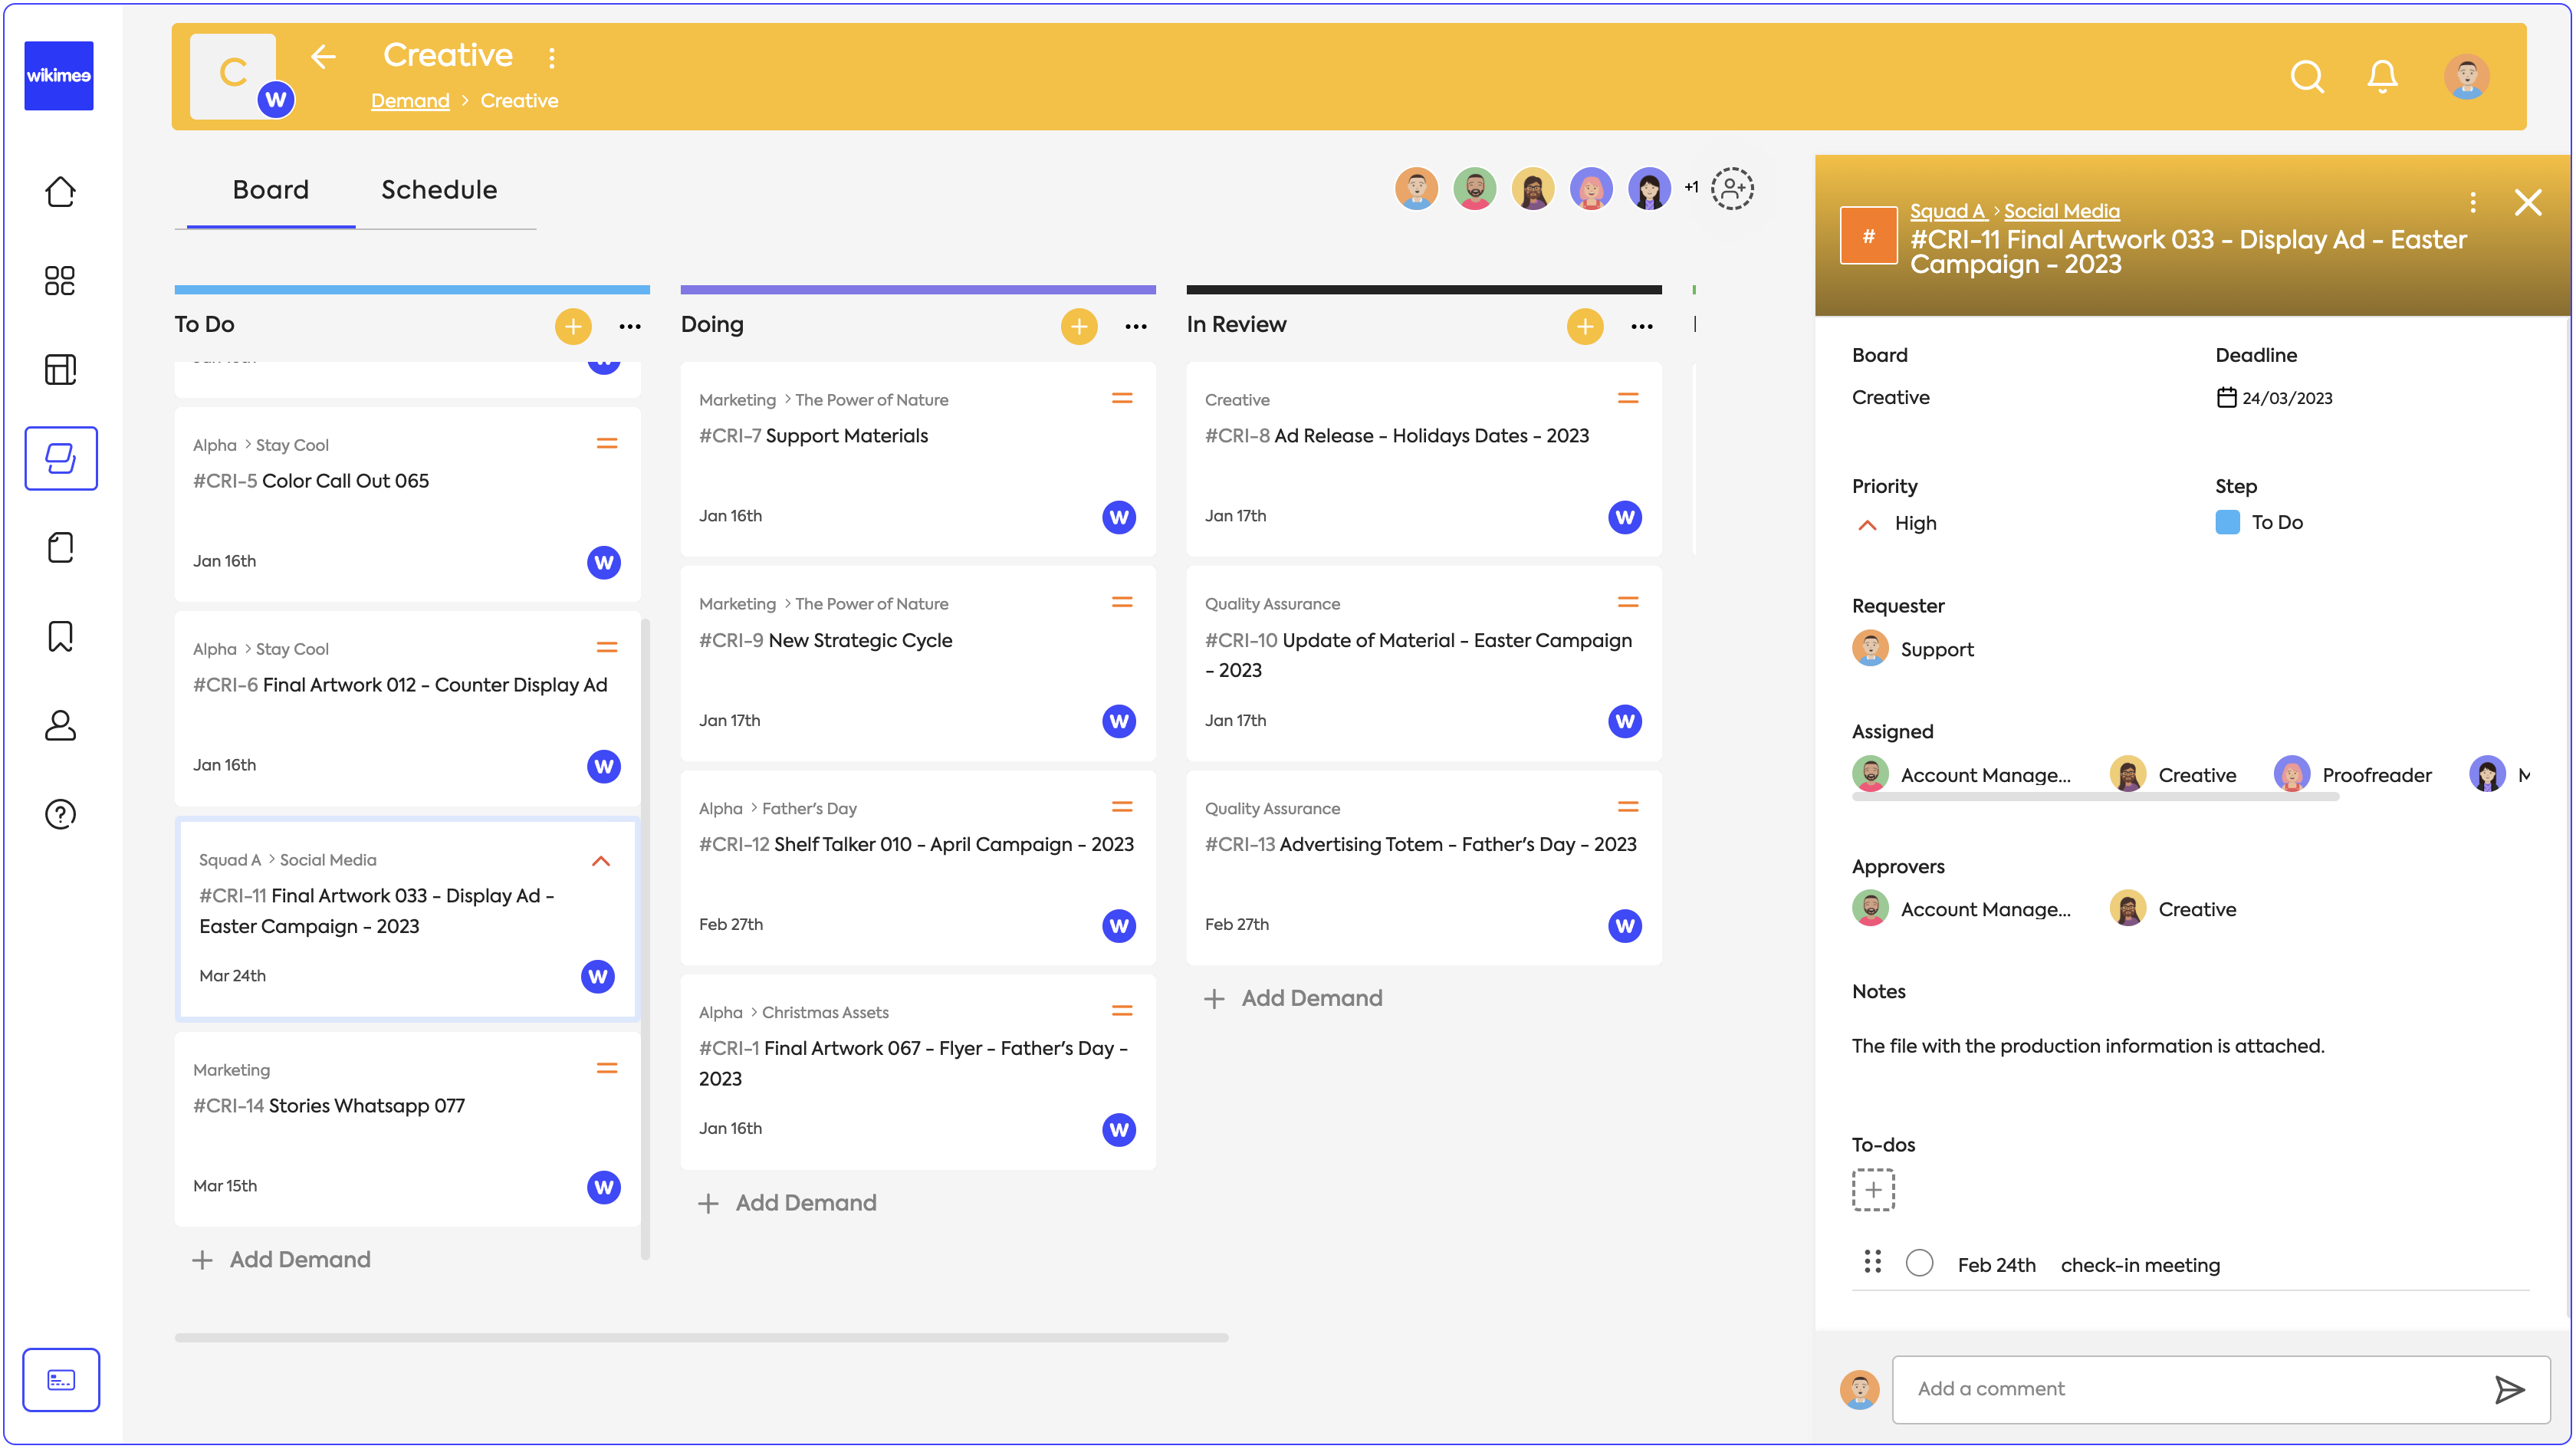Image resolution: width=2576 pixels, height=1449 pixels.
Task: Click the dashed add to-do box
Action: pyautogui.click(x=1873, y=1189)
